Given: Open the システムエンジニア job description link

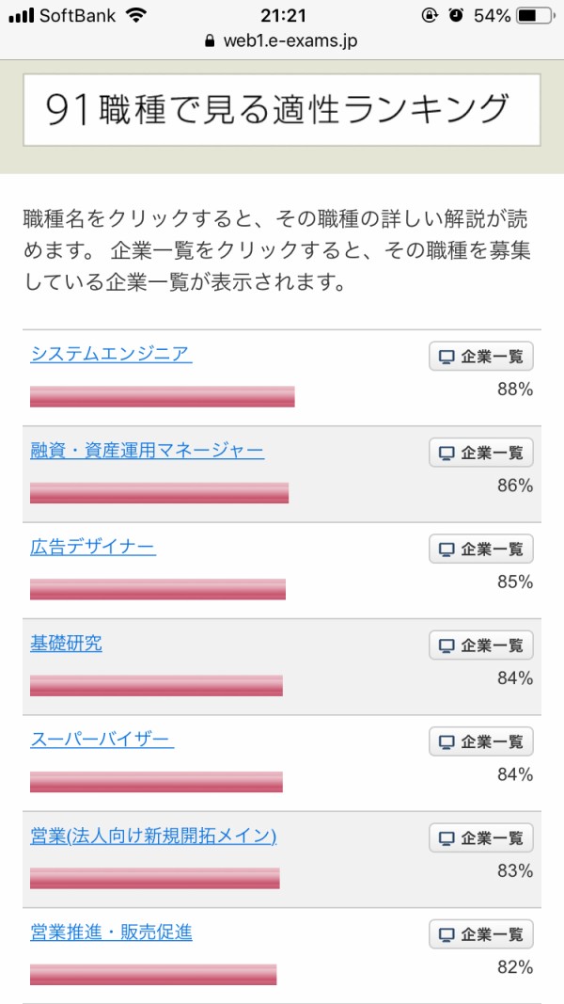Looking at the screenshot, I should [109, 355].
